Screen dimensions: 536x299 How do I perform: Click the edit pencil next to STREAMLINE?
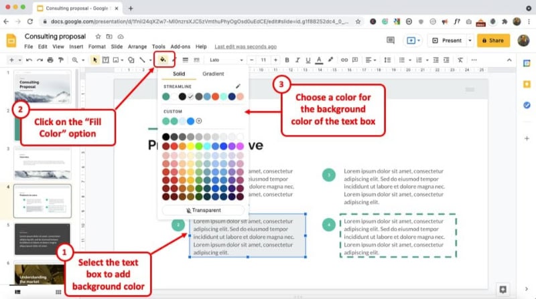coord(238,86)
